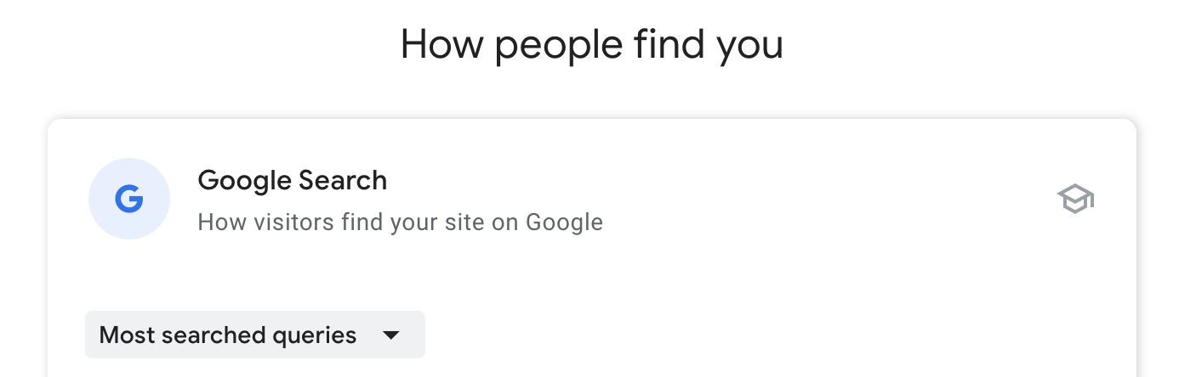1196x377 pixels.
Task: Click the black downward triangle in the query selector
Action: tap(390, 335)
